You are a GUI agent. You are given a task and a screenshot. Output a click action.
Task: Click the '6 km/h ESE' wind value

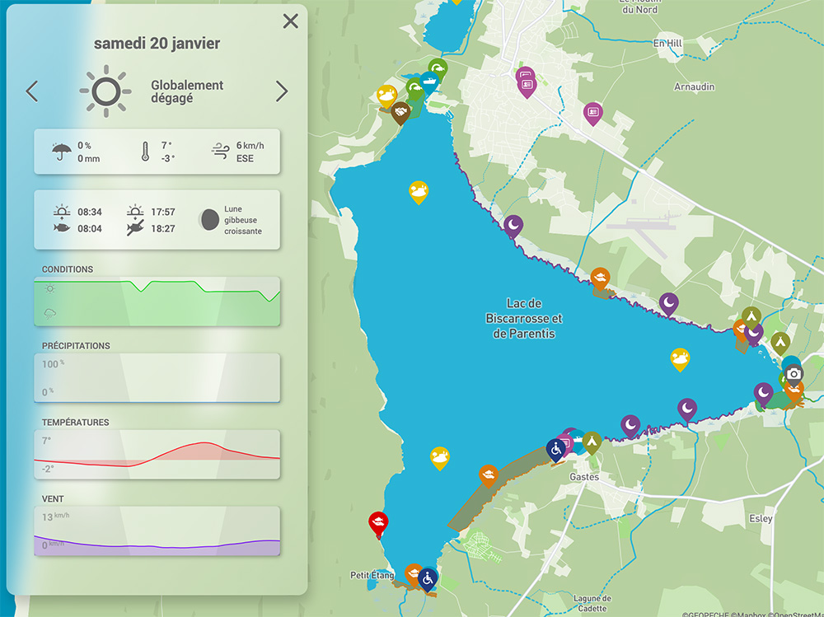(x=250, y=152)
